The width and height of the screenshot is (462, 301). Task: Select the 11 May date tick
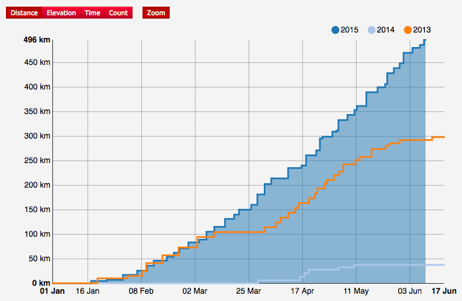tap(356, 290)
